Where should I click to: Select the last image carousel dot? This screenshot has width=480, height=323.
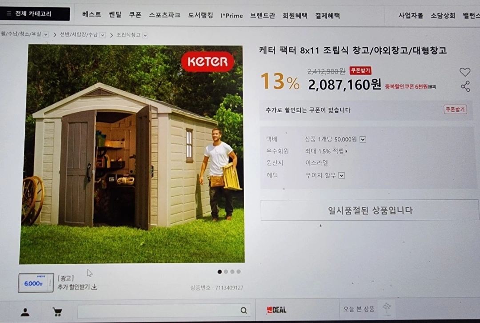point(239,271)
